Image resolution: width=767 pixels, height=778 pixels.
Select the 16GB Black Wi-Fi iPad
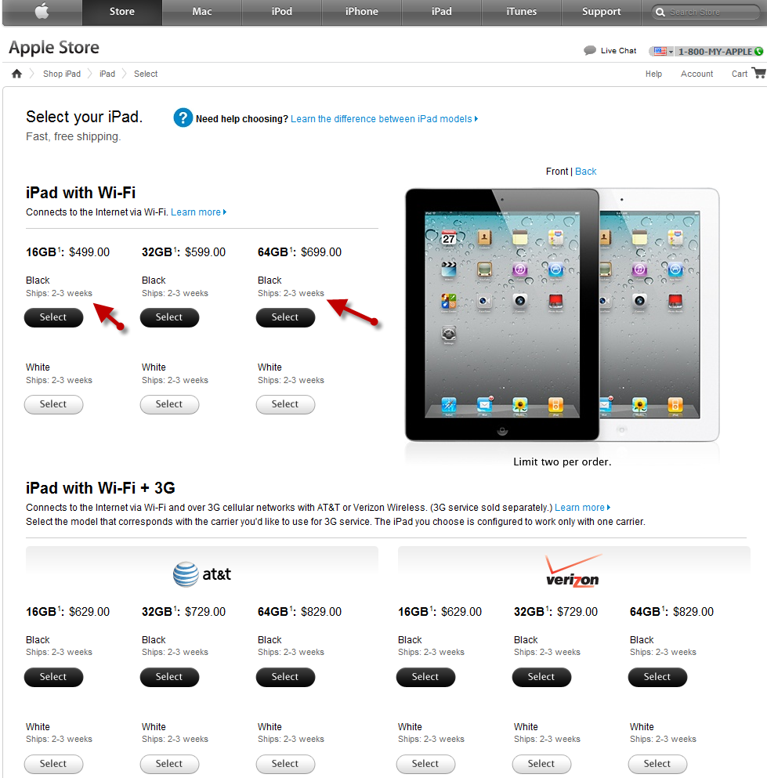click(53, 317)
